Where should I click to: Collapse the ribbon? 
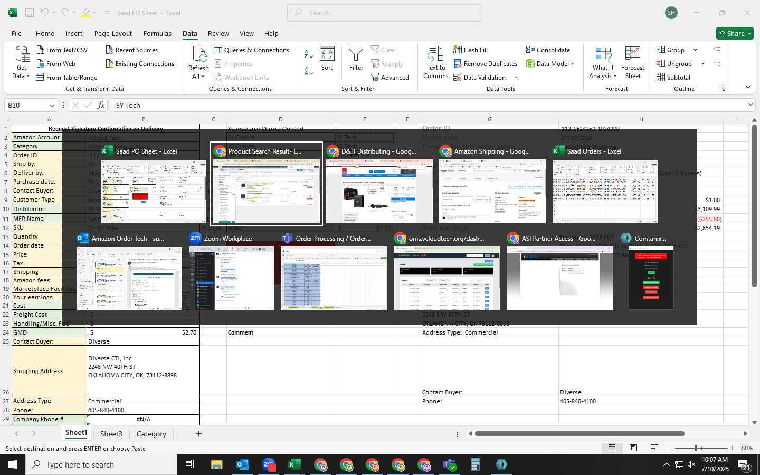[748, 87]
